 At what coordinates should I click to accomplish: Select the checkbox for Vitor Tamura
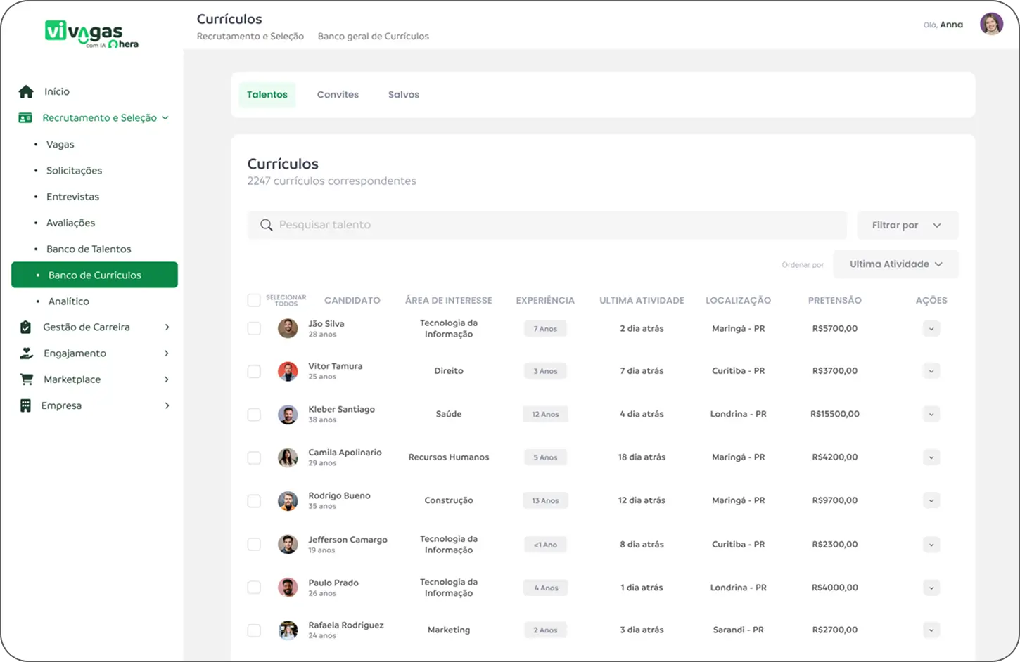pyautogui.click(x=254, y=372)
